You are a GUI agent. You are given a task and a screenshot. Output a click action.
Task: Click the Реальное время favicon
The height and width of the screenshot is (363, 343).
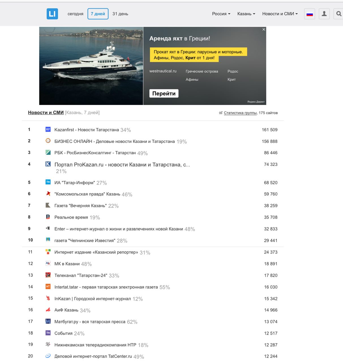click(x=48, y=217)
